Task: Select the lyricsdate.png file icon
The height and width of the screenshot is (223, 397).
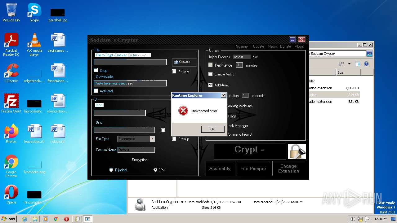Action: [34, 166]
